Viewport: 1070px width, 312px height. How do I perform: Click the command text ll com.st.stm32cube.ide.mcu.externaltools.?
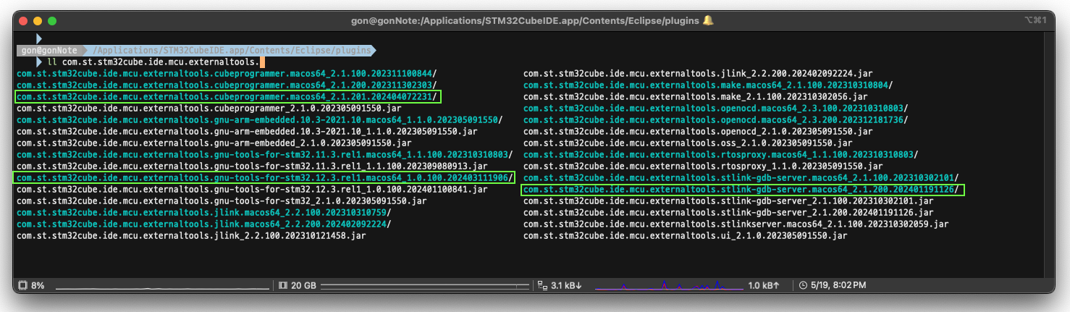point(153,62)
